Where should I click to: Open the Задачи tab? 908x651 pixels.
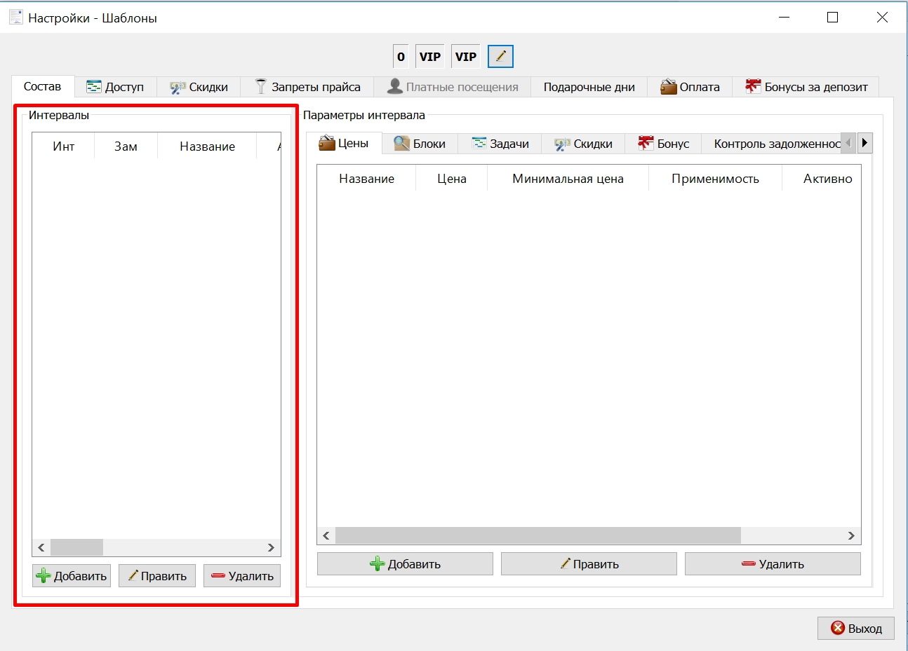[x=500, y=144]
